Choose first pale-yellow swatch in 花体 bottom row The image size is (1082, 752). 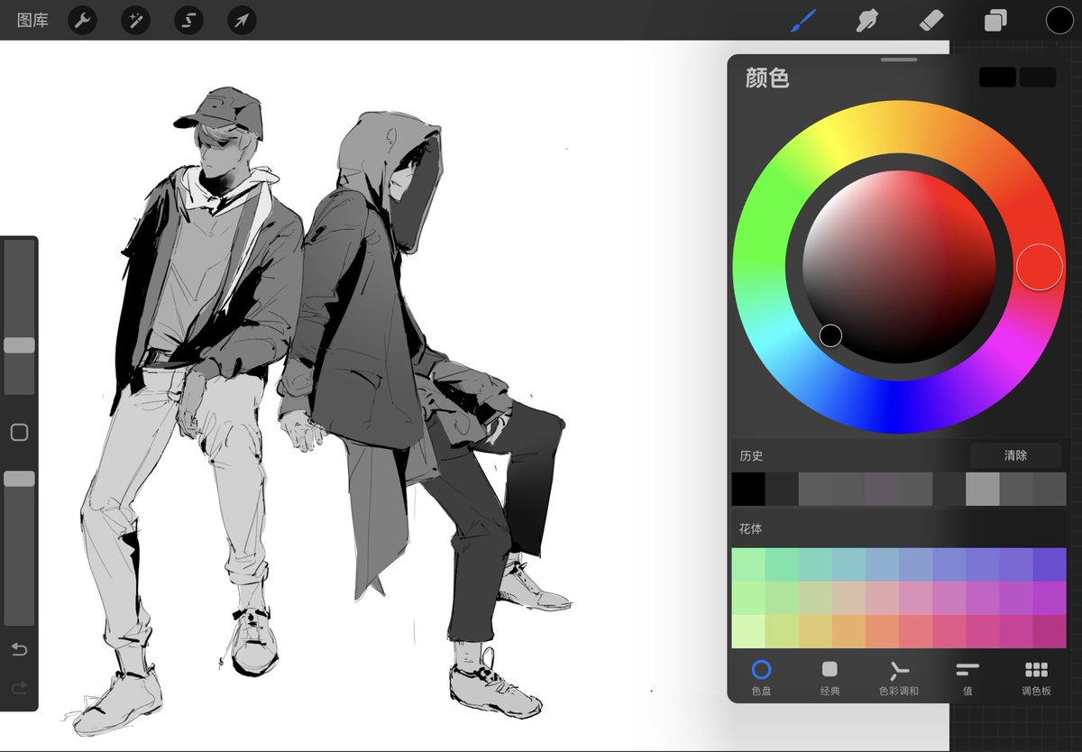(x=748, y=631)
